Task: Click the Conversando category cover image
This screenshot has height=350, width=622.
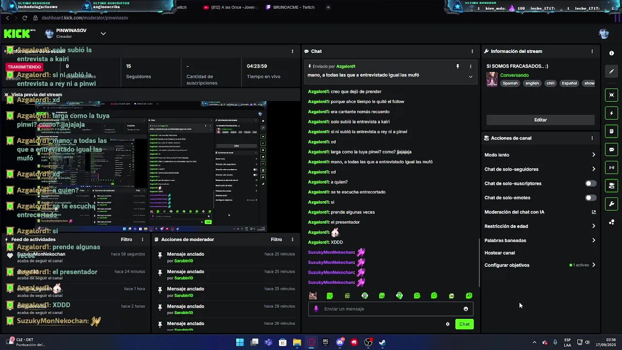Action: [x=492, y=79]
